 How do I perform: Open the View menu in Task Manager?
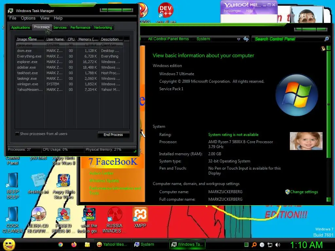pyautogui.click(x=45, y=18)
